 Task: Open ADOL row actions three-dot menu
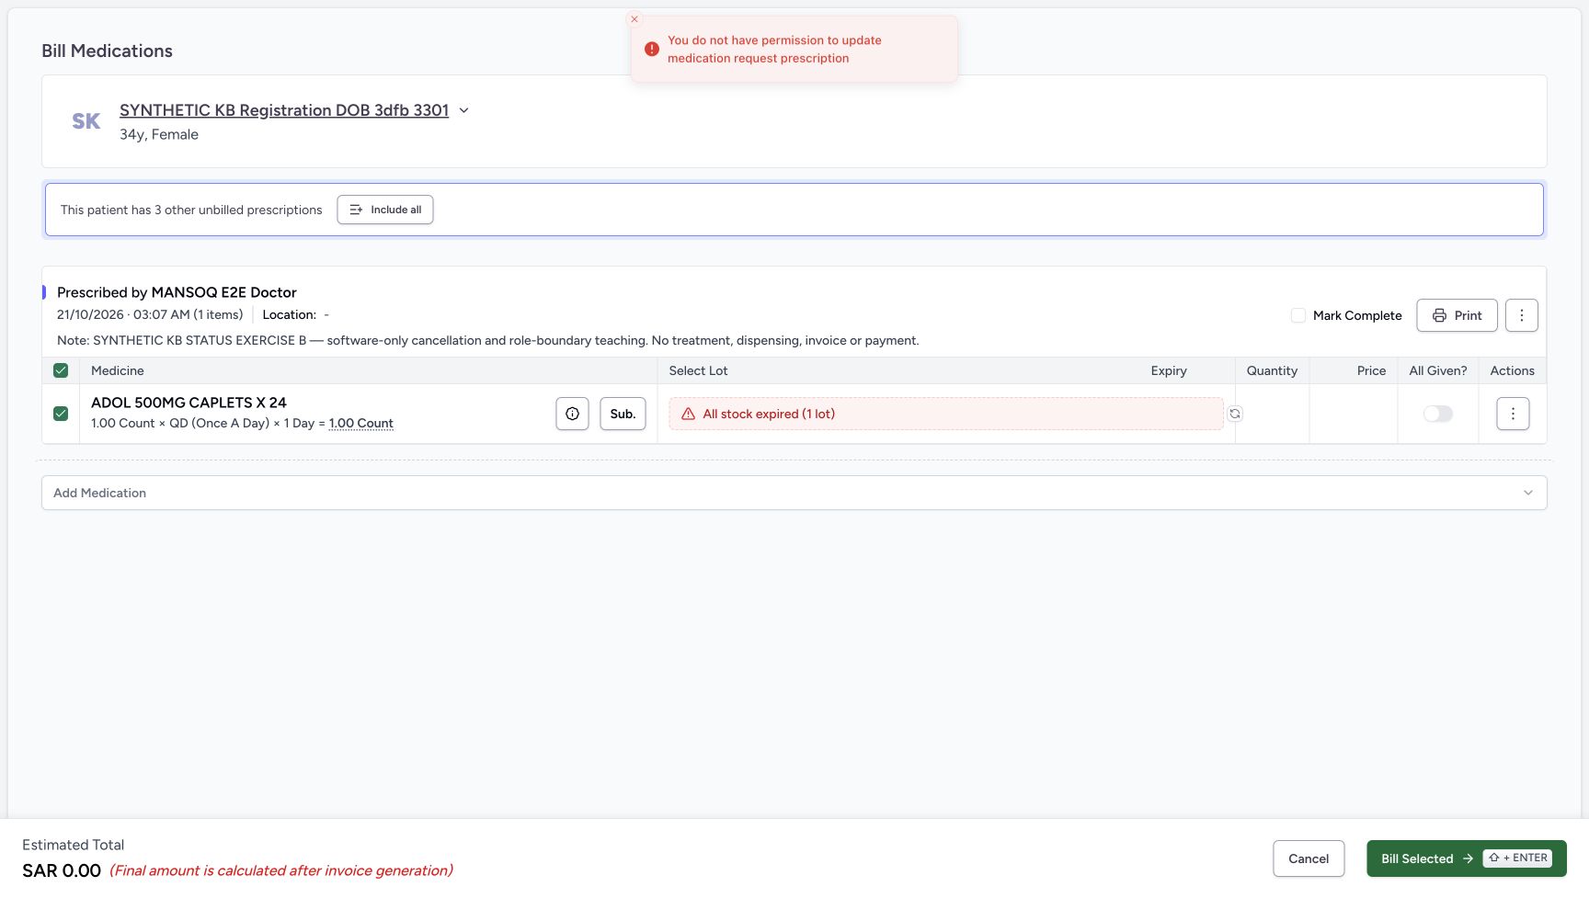pyautogui.click(x=1513, y=414)
